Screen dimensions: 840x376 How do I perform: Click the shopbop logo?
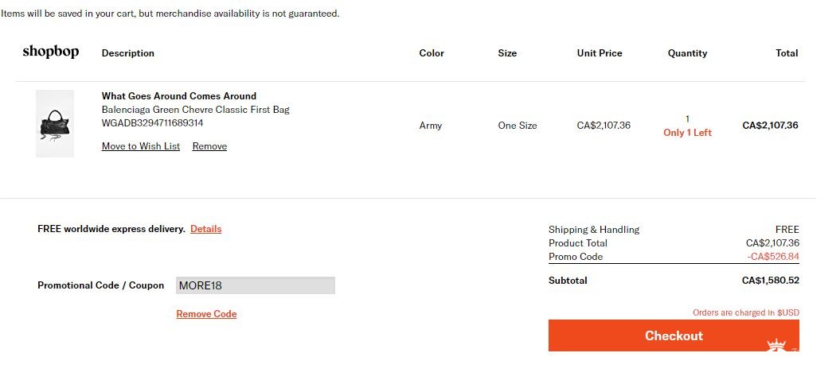coord(50,52)
